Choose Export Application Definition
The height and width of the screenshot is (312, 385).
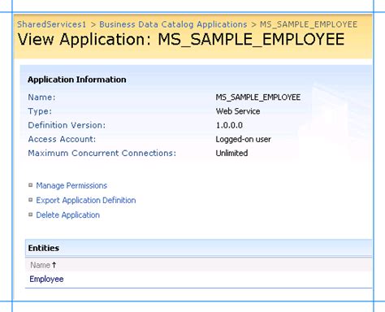click(86, 200)
